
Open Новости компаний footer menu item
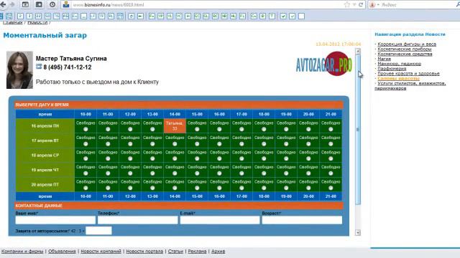(101, 252)
